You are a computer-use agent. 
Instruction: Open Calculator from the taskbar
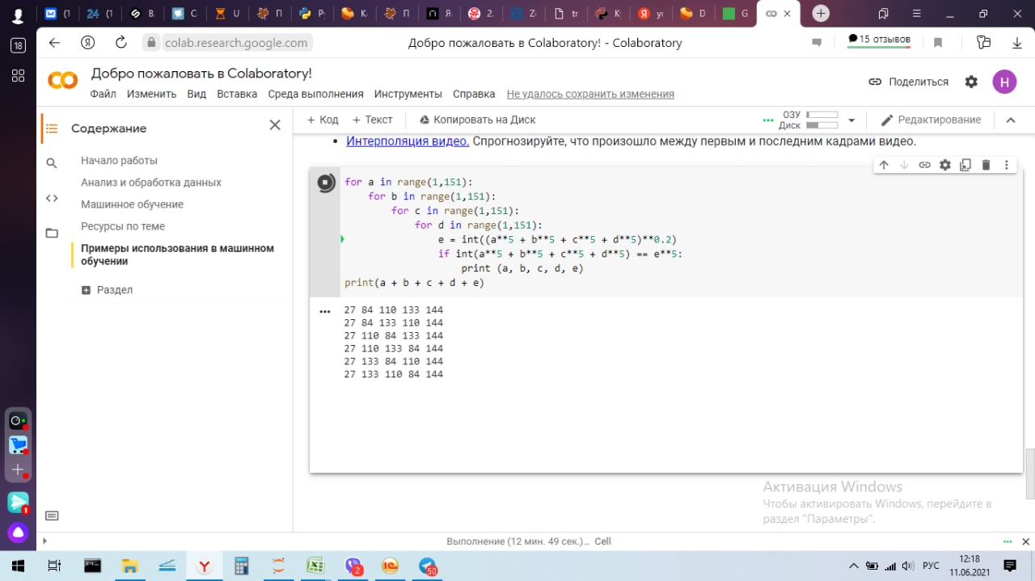tap(241, 566)
